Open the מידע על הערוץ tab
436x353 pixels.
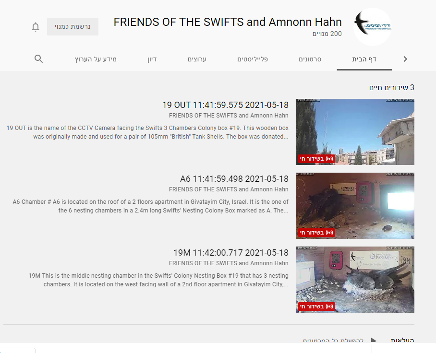coord(96,59)
